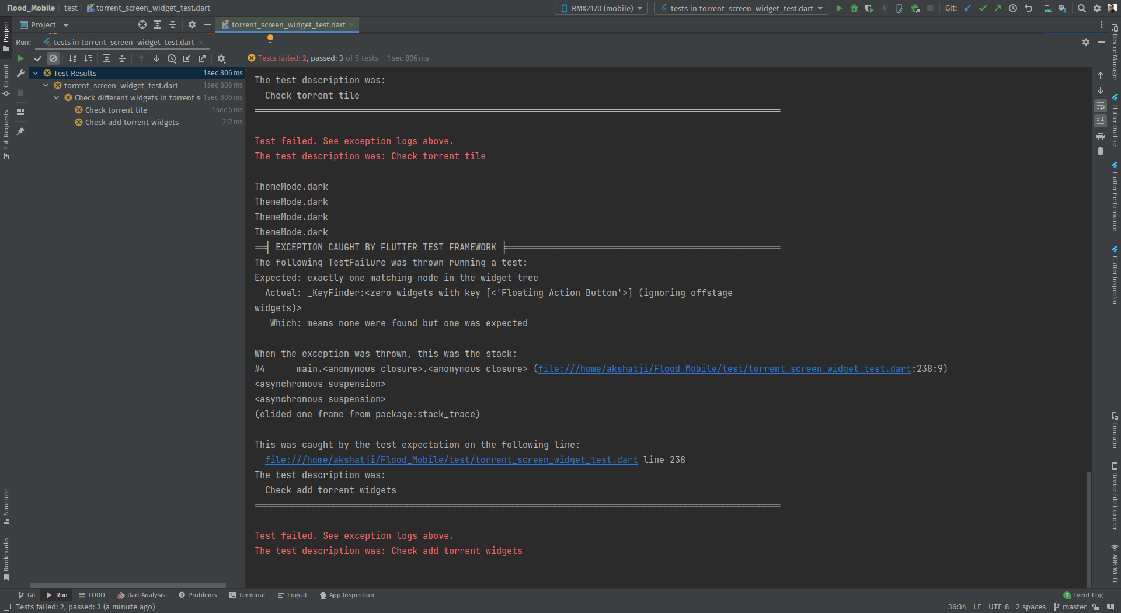The height and width of the screenshot is (613, 1121).
Task: Open file link before 'line 238'
Action: click(451, 460)
